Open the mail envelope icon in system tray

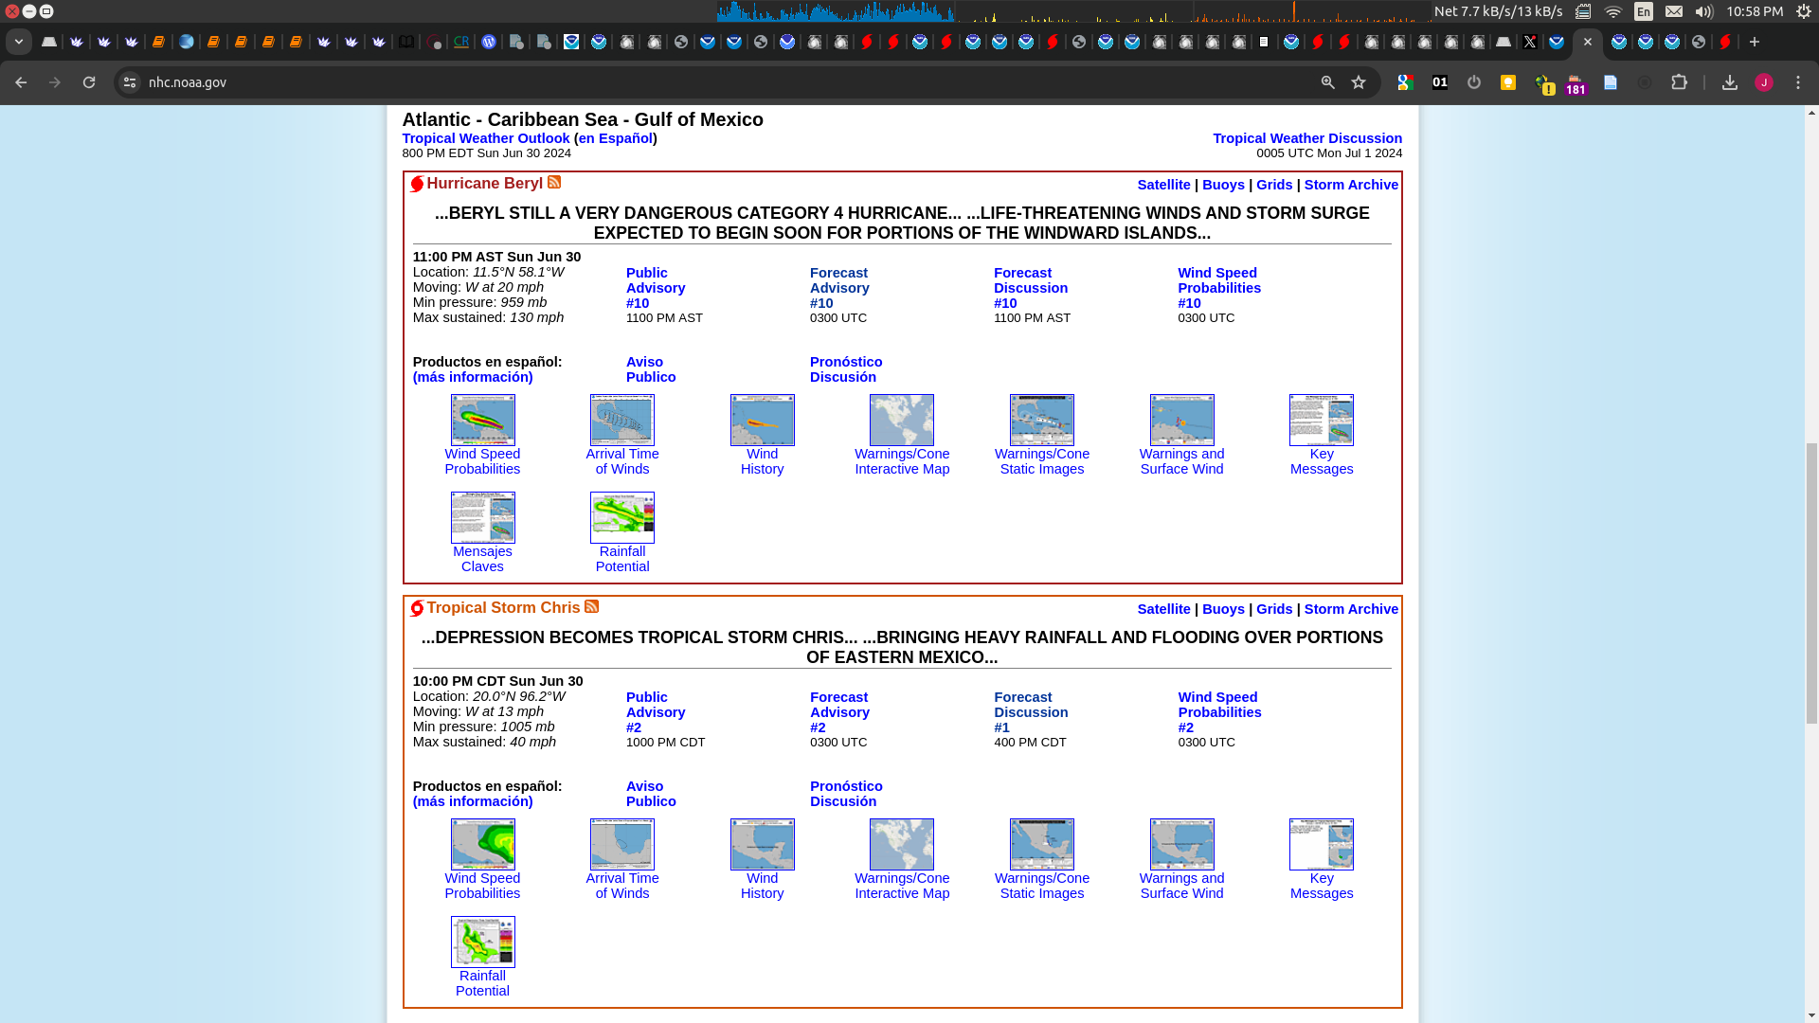1674,11
